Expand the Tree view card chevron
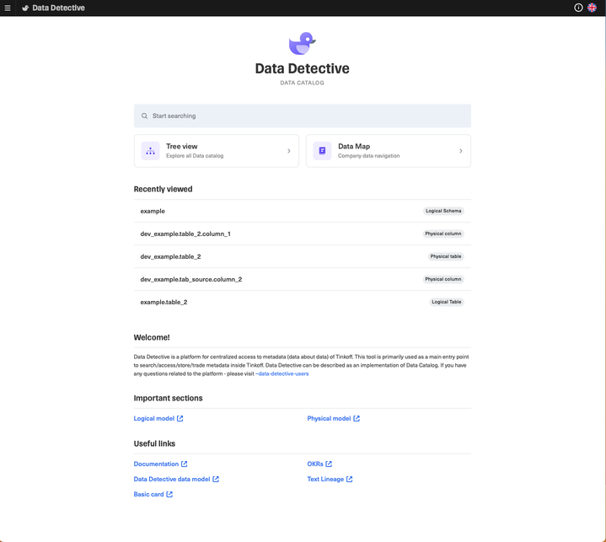Image resolution: width=606 pixels, height=542 pixels. [289, 151]
